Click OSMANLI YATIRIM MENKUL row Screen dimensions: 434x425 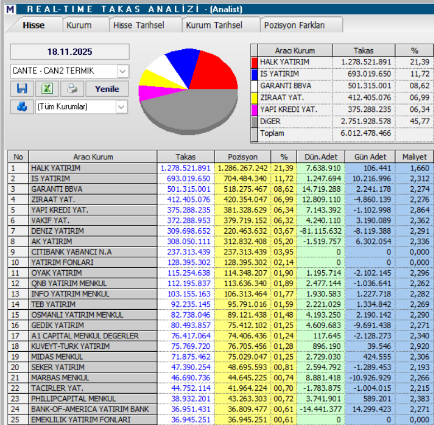tap(220, 315)
